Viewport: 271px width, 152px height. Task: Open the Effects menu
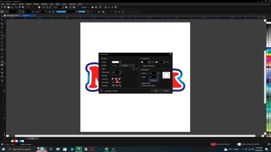coord(36,4)
